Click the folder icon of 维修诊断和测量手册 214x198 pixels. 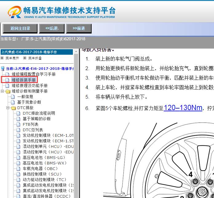coord(8,91)
